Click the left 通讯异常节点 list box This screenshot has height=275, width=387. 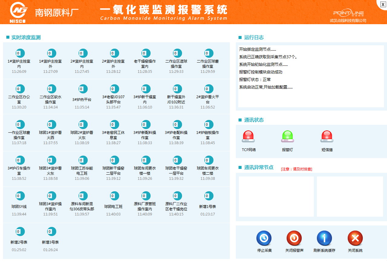tap(276, 196)
